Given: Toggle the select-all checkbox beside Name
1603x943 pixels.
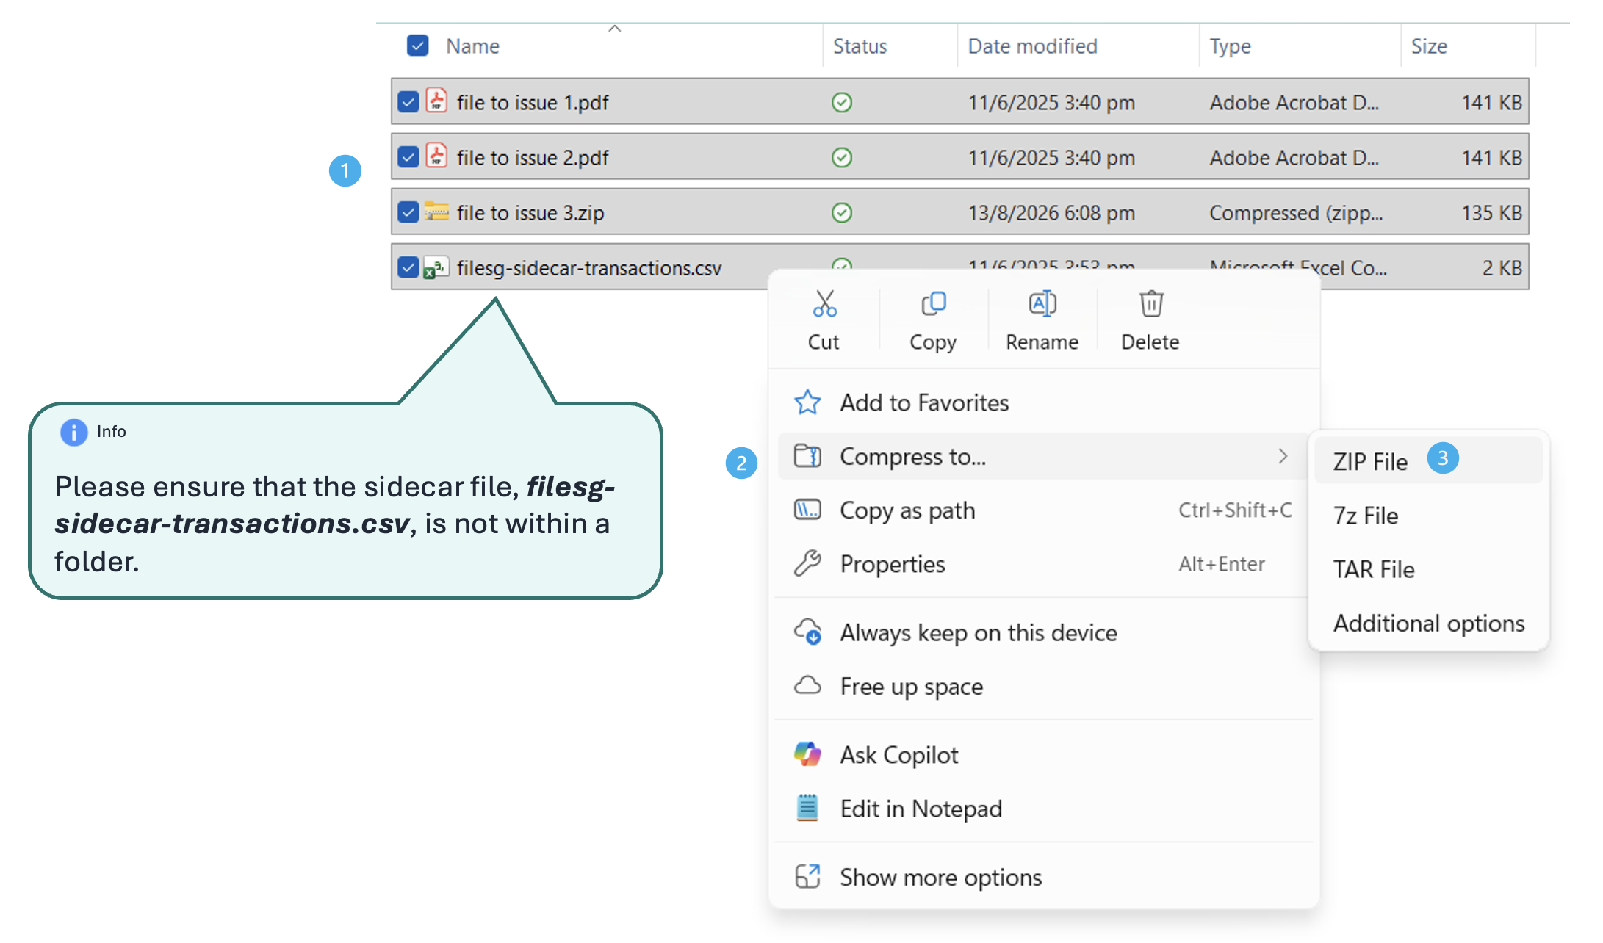Looking at the screenshot, I should 417,46.
